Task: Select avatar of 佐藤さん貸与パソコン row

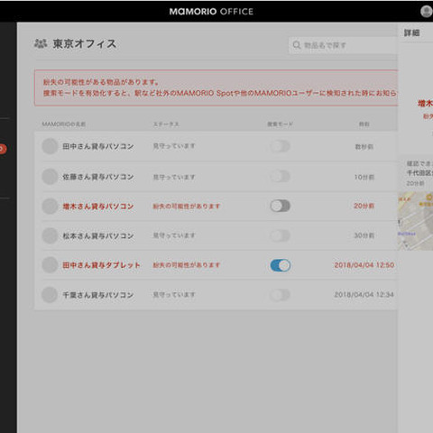Action: 50,177
